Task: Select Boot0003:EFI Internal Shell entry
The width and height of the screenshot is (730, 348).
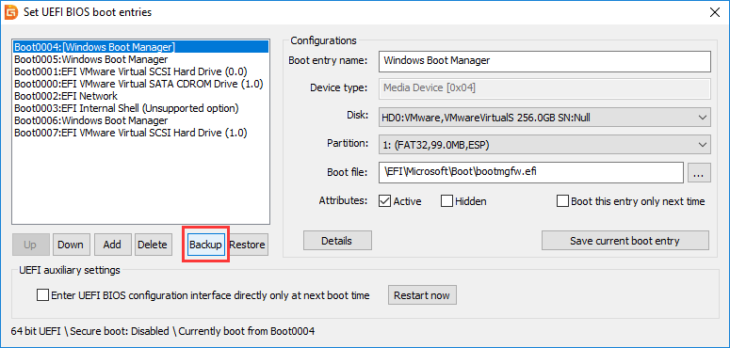Action: point(140,108)
